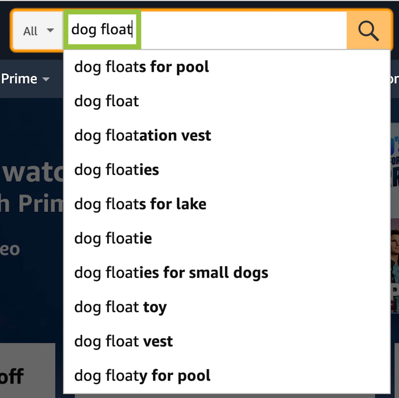Viewport: 399px width, 398px height.
Task: Pick suggestion dog floaty for pool
Action: 227,376
